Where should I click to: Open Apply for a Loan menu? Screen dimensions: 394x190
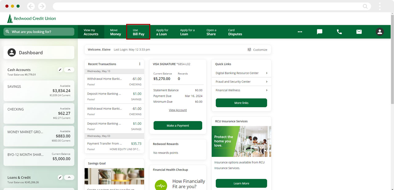point(162,32)
